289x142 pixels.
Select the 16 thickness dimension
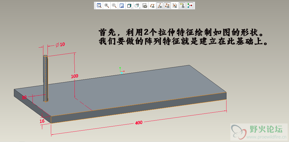(x=42, y=121)
